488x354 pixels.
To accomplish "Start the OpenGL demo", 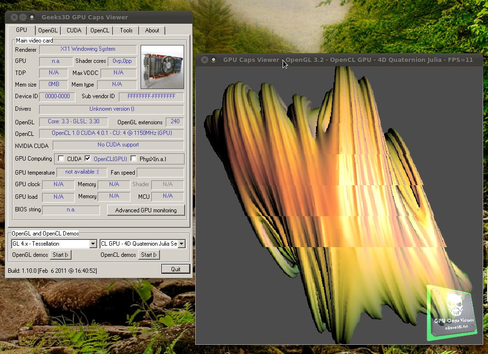I will pyautogui.click(x=60, y=254).
